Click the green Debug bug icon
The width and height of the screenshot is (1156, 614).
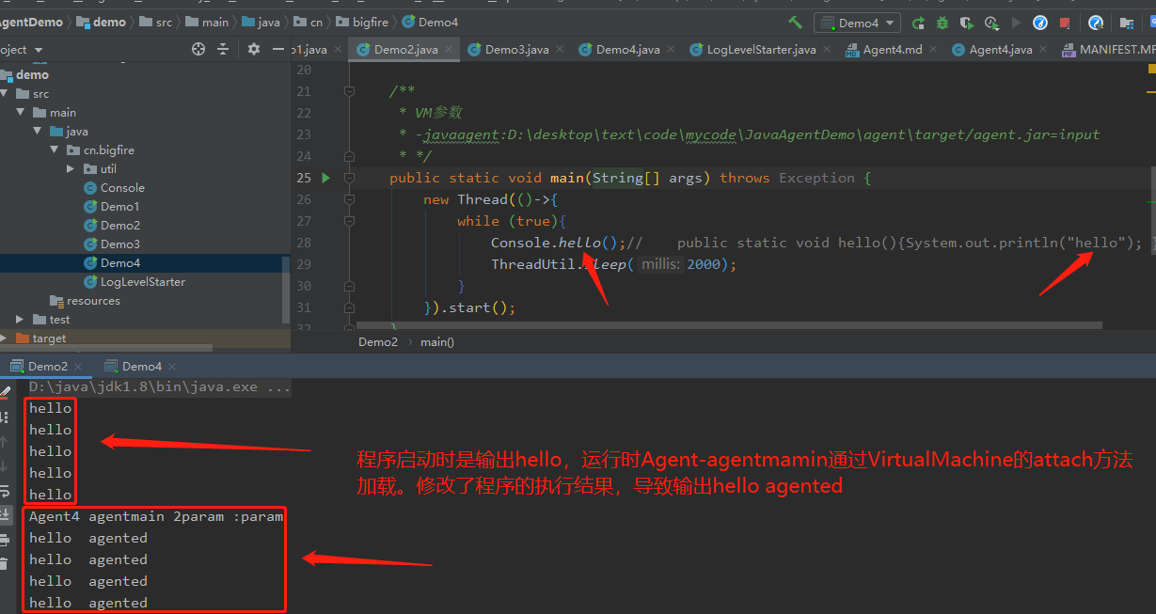942,23
